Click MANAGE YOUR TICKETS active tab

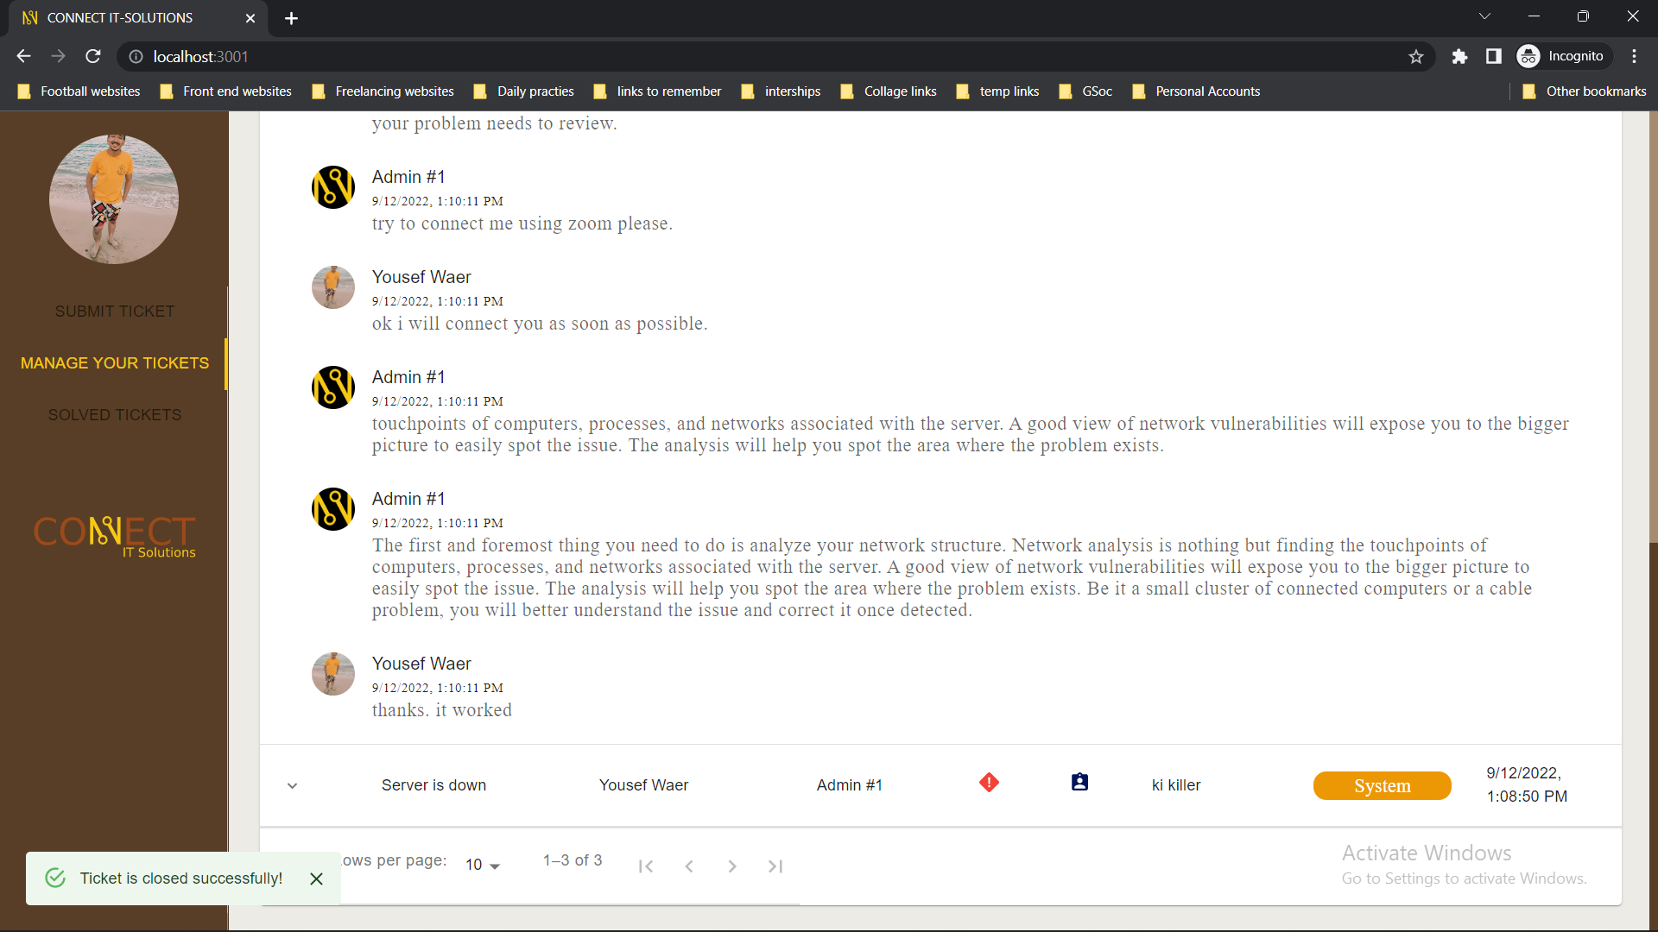[x=115, y=362]
